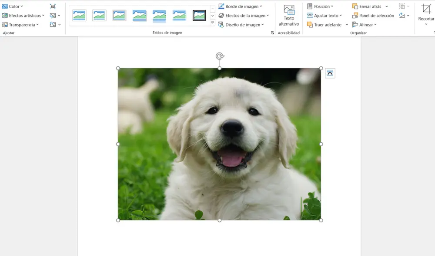The width and height of the screenshot is (435, 256).
Task: Open Borde de imagen options
Action: click(x=240, y=6)
